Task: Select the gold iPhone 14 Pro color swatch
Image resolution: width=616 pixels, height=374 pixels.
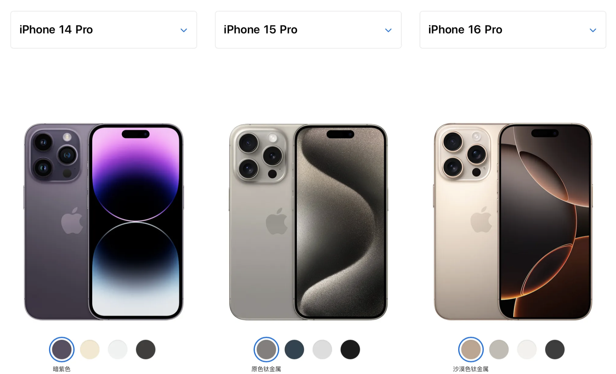Action: coord(90,349)
